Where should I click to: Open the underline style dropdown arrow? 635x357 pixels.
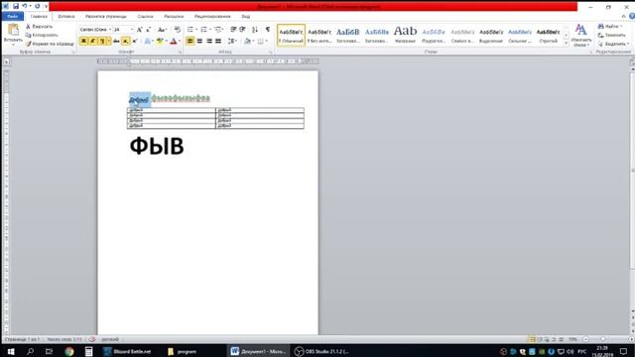click(108, 41)
